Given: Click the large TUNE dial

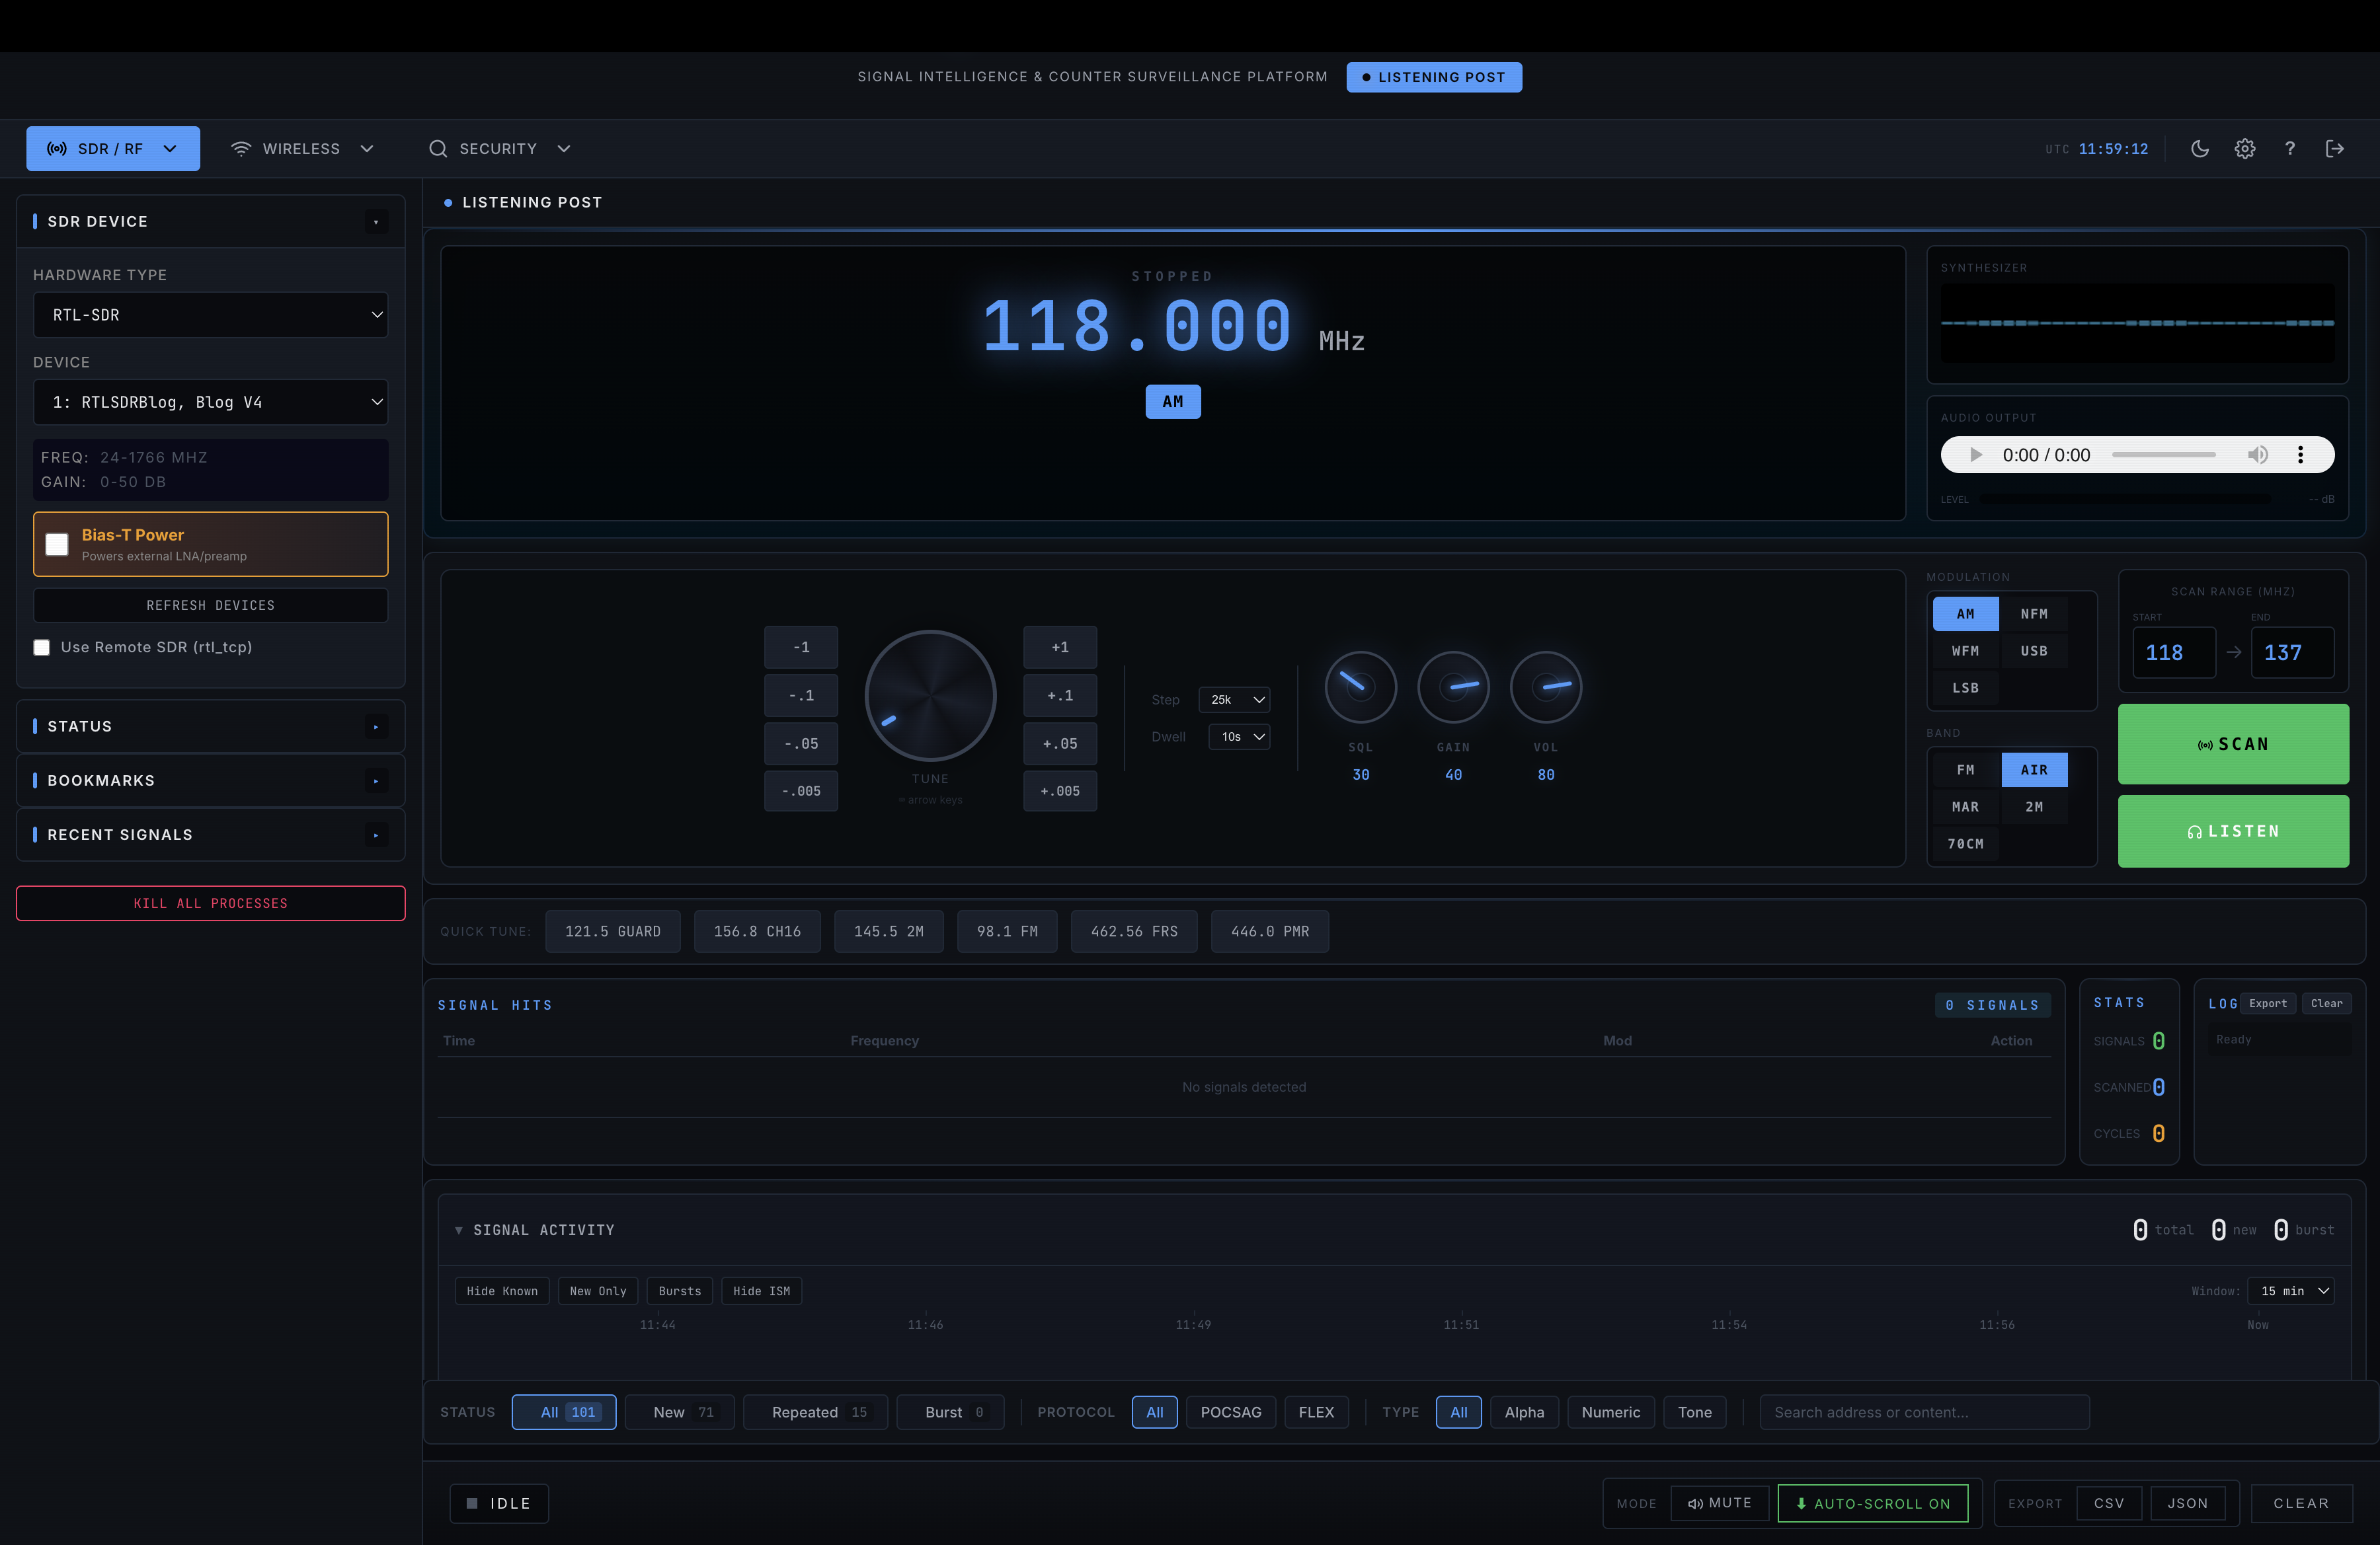Looking at the screenshot, I should [930, 696].
